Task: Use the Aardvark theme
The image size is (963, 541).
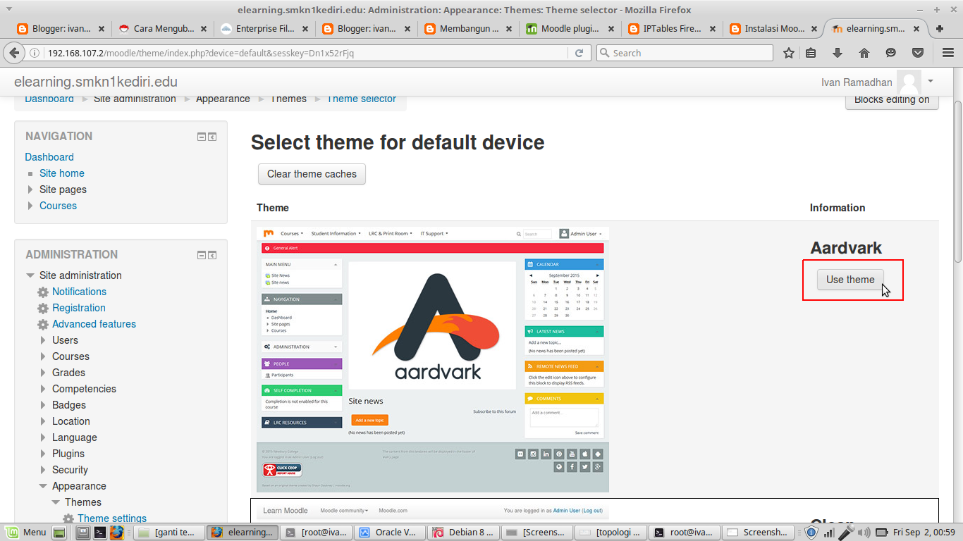Action: tap(850, 280)
